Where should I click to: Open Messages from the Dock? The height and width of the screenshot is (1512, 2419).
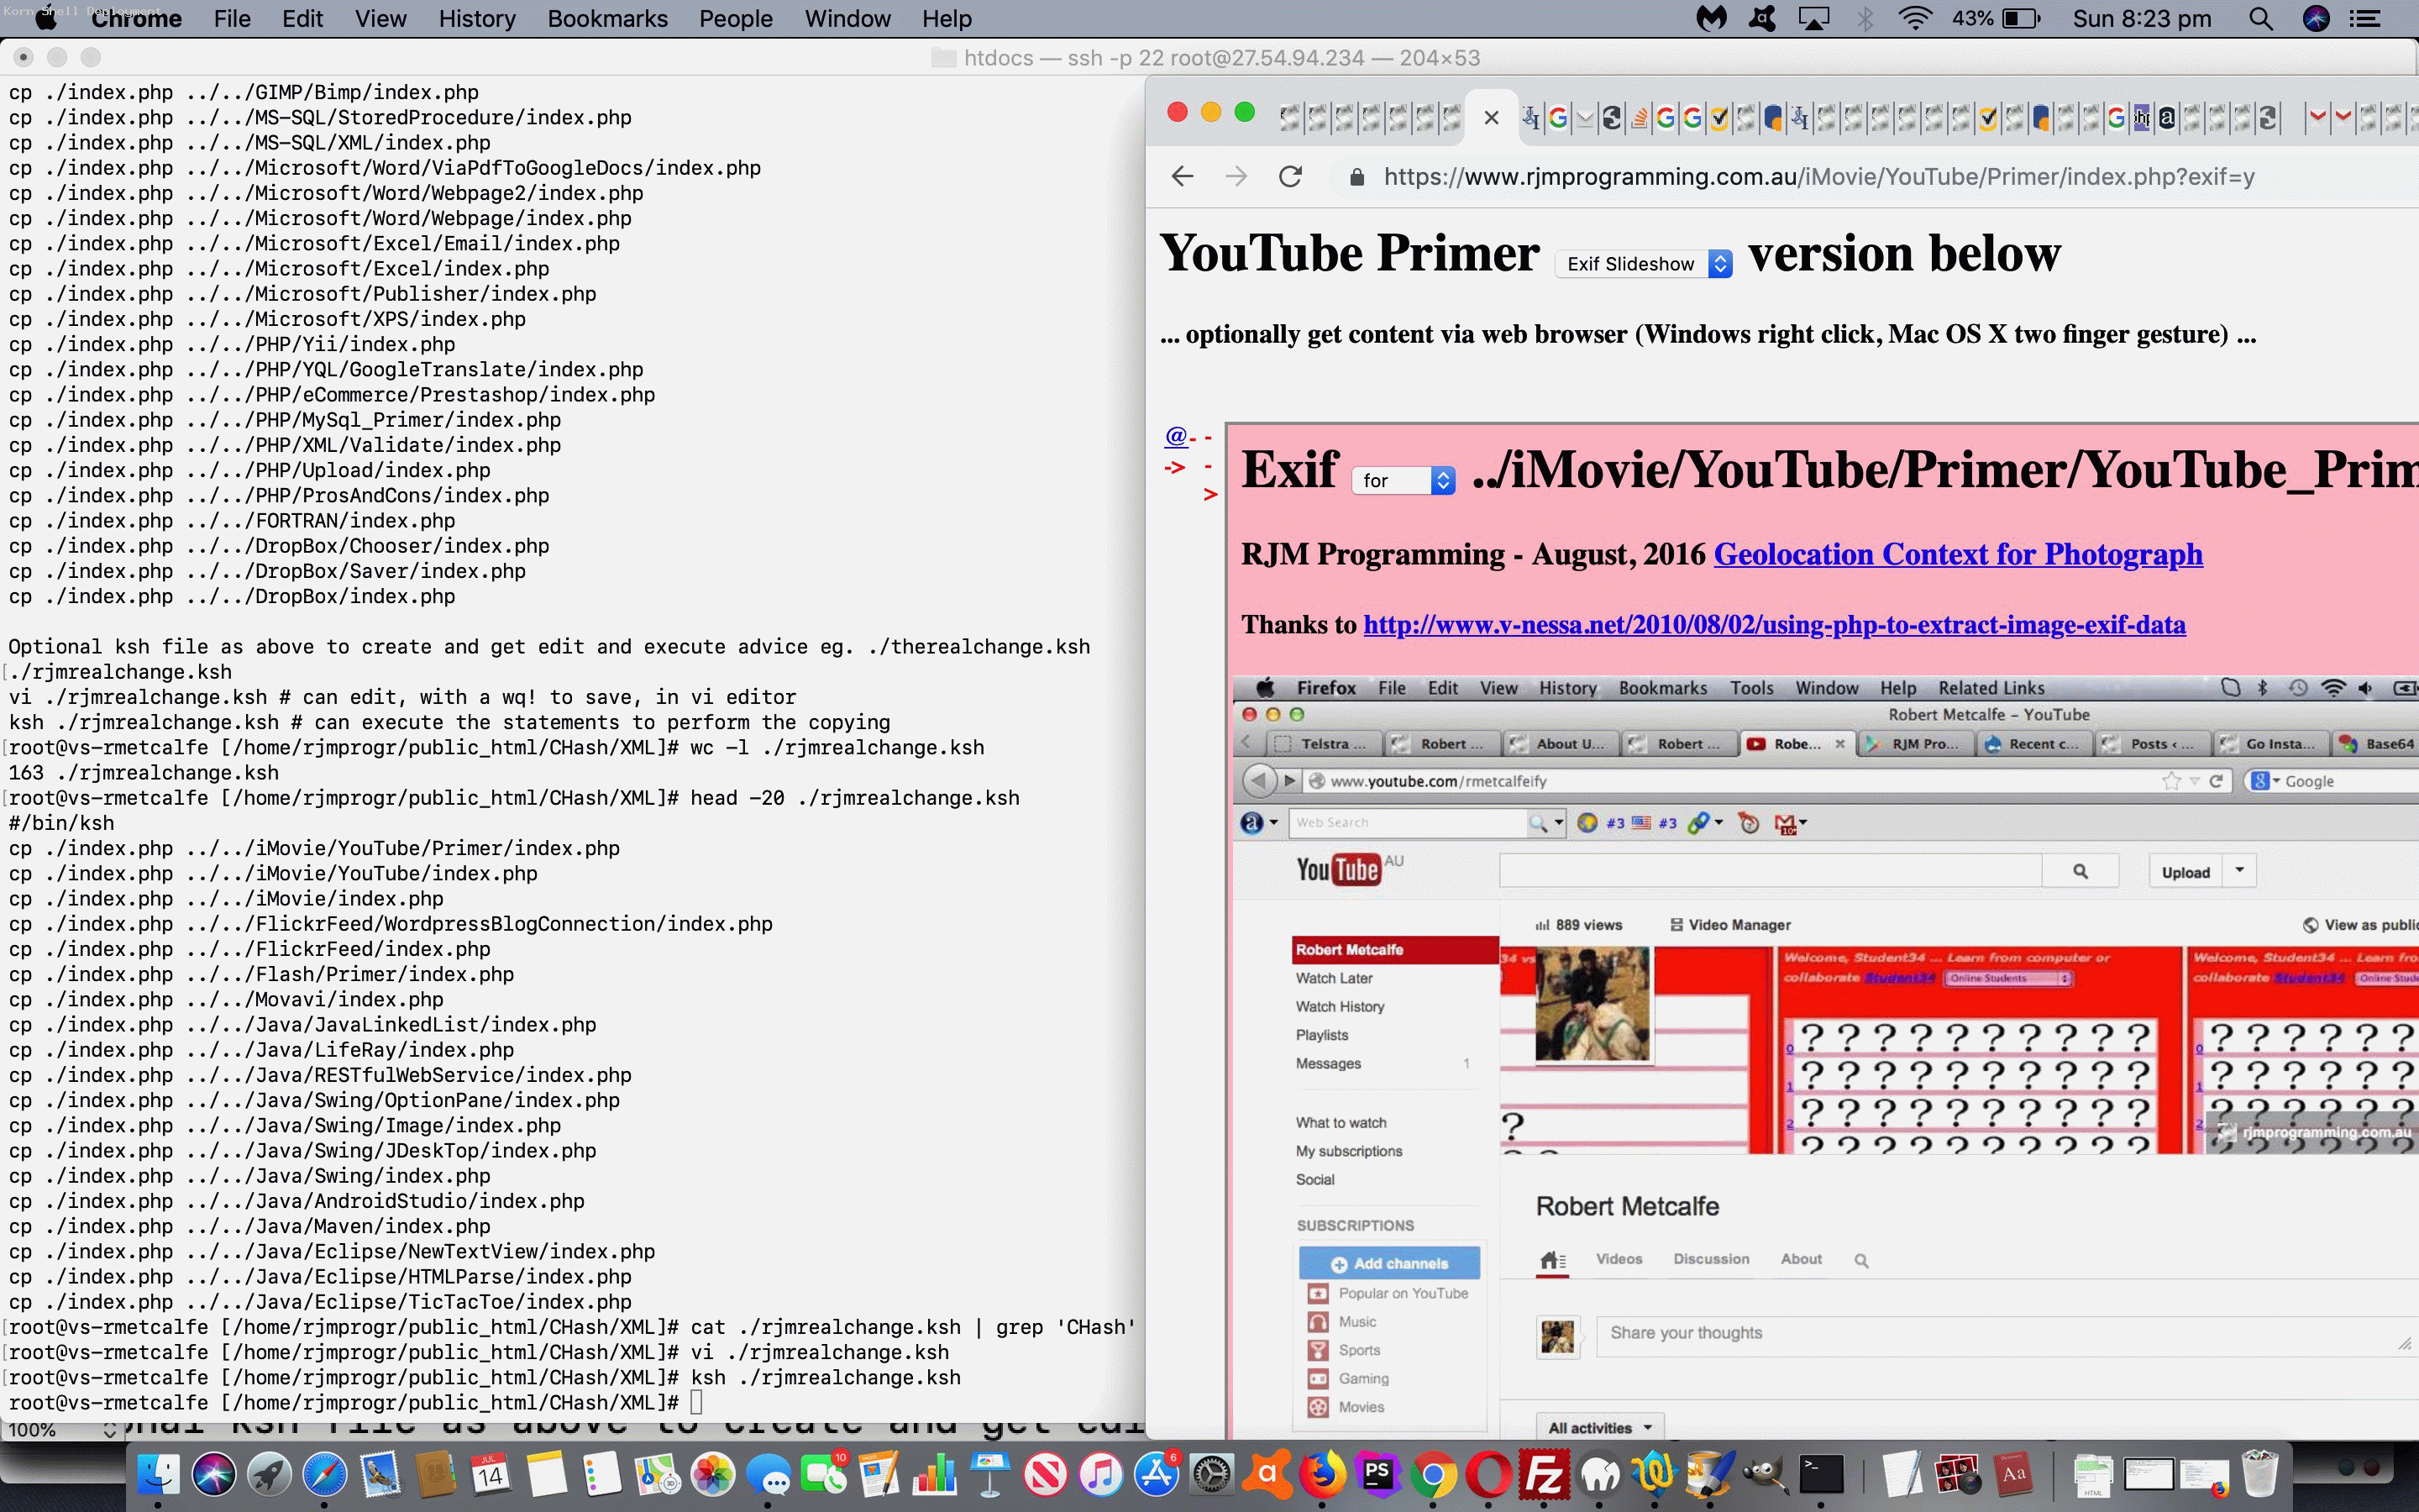coord(768,1474)
